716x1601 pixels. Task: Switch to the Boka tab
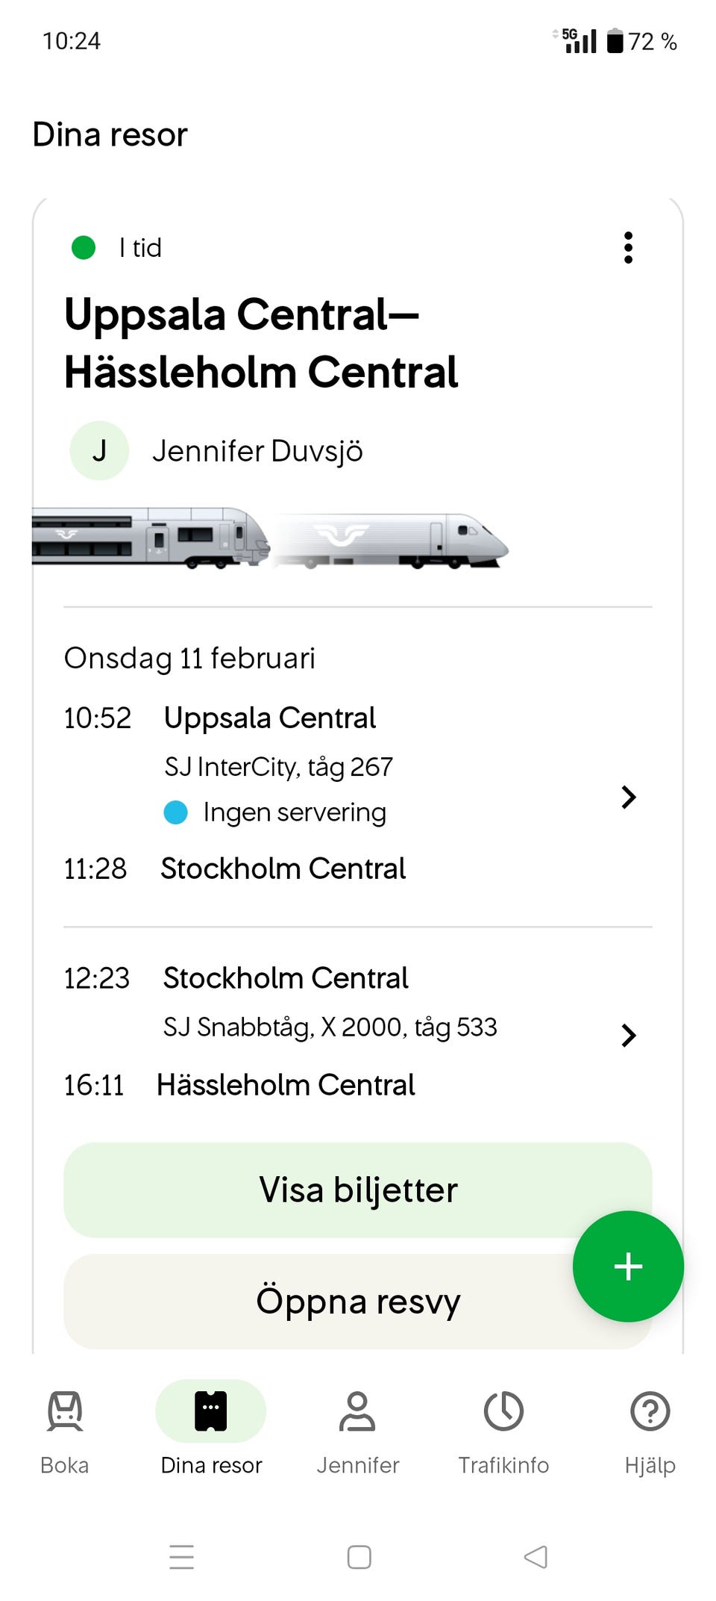pos(65,1464)
